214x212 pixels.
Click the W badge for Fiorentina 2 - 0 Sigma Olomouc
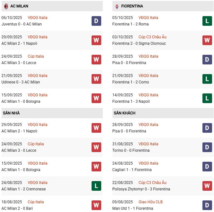207,40
